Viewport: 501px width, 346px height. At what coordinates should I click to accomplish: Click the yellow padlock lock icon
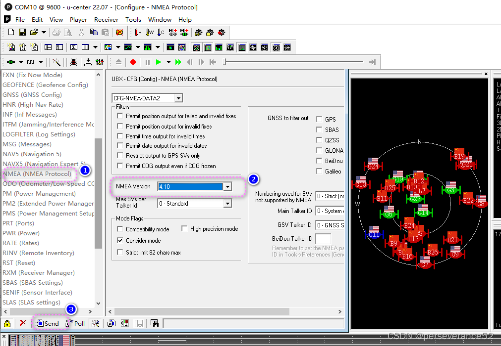pyautogui.click(x=7, y=324)
